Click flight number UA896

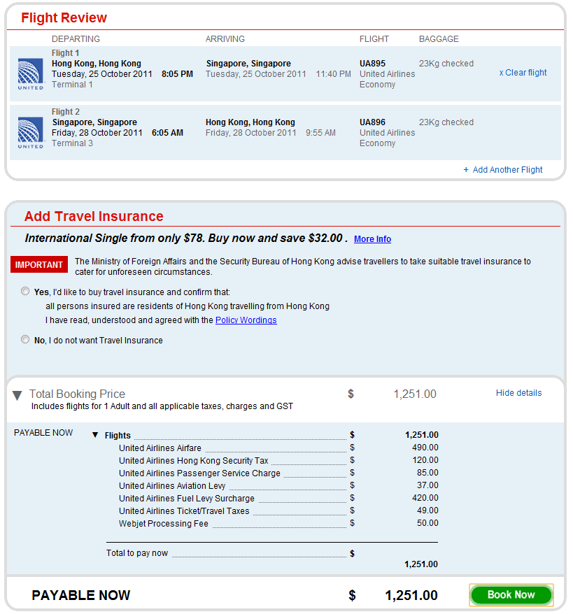372,122
